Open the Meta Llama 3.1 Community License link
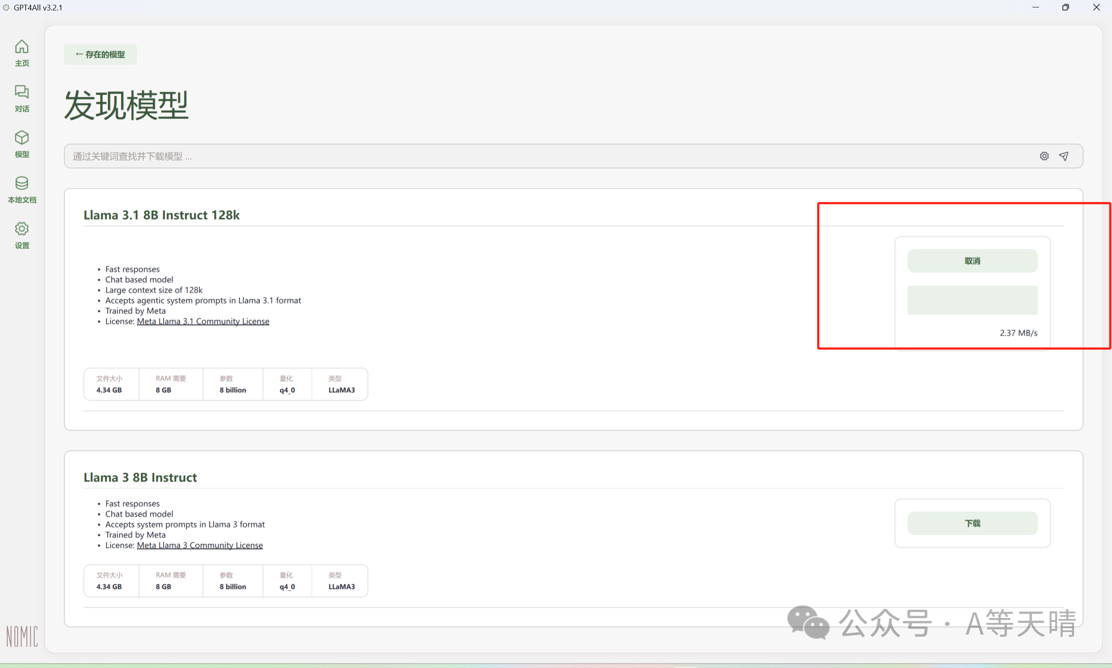Viewport: 1112px width, 668px height. click(x=203, y=321)
